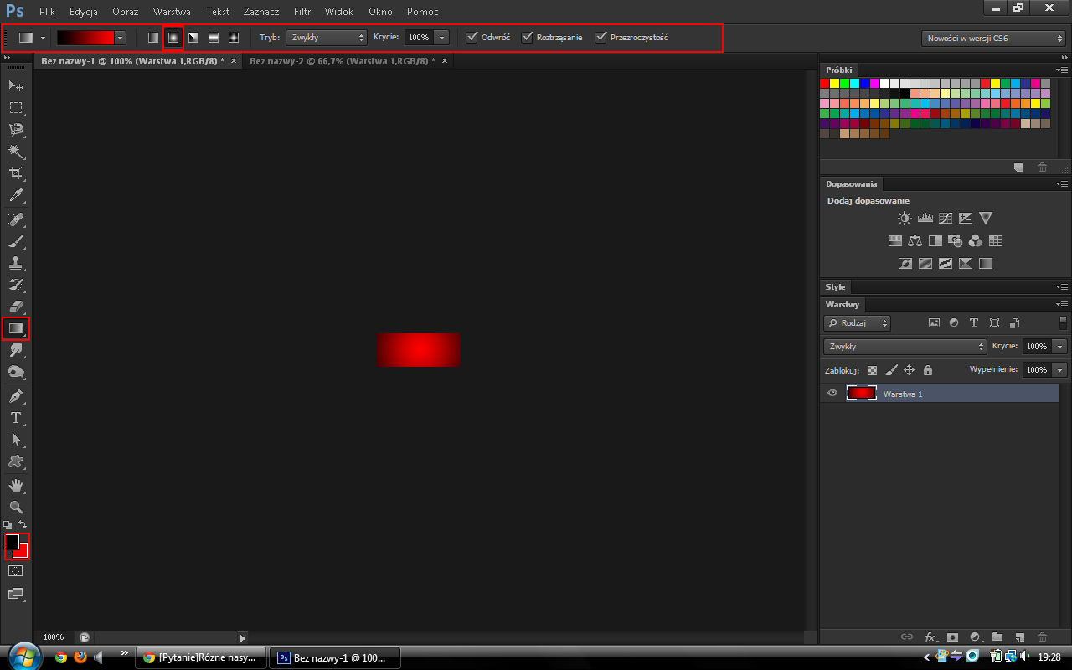Choose the Eraser tool
The width and height of the screenshot is (1072, 670).
click(16, 307)
